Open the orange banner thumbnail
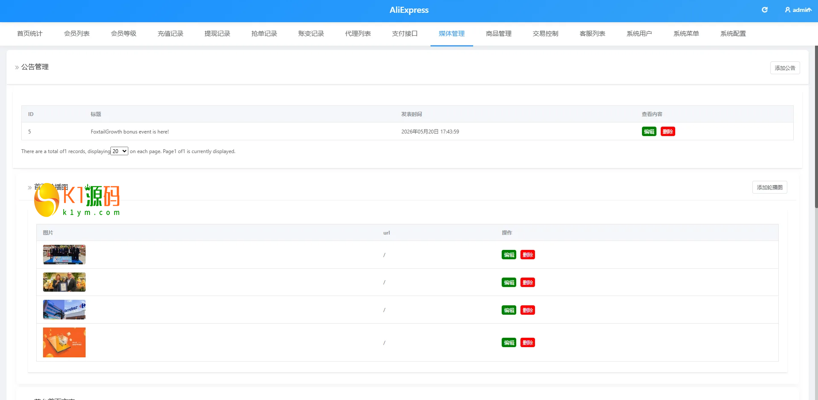818x400 pixels. click(64, 342)
